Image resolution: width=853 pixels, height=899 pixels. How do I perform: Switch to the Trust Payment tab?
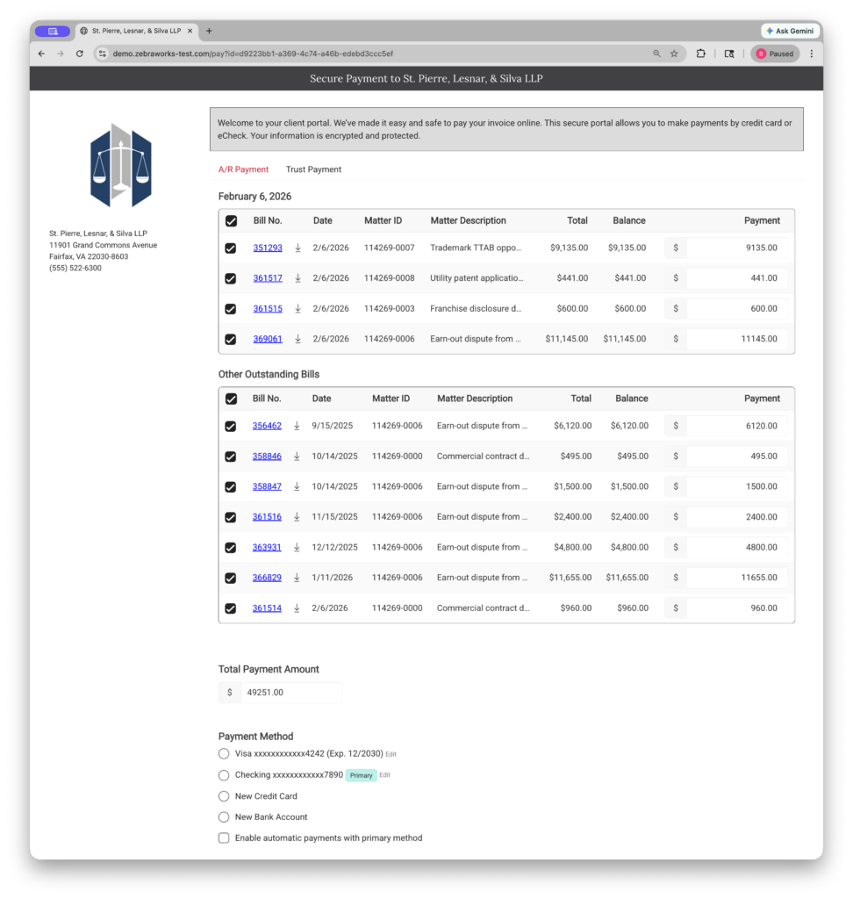tap(313, 169)
